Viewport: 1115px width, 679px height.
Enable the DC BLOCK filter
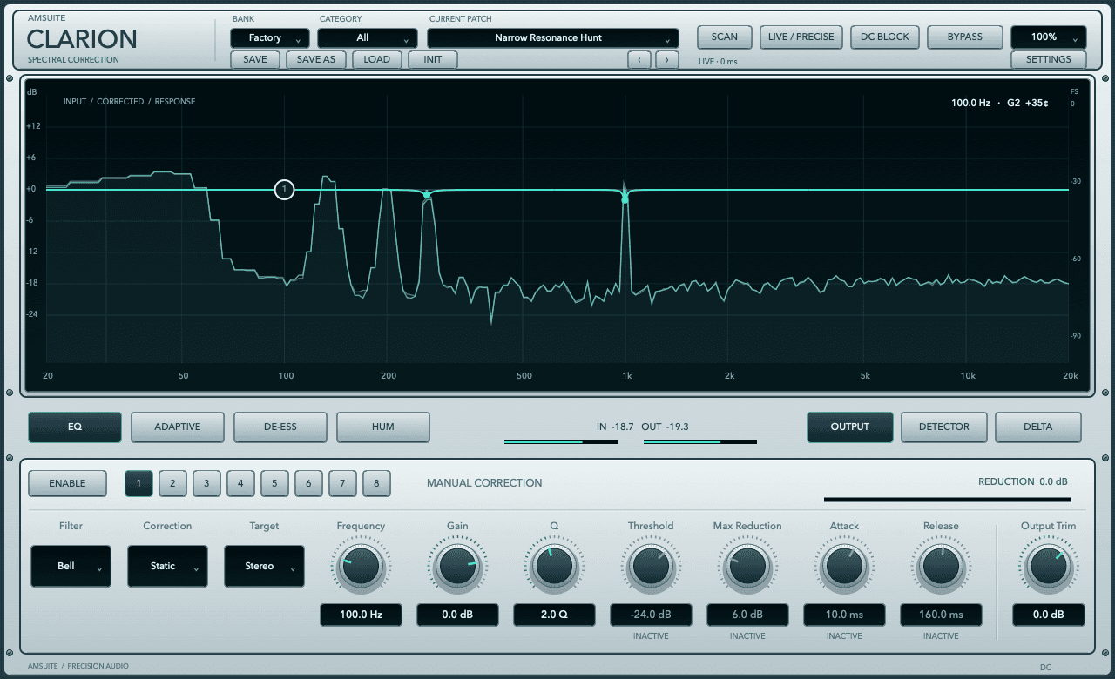884,37
